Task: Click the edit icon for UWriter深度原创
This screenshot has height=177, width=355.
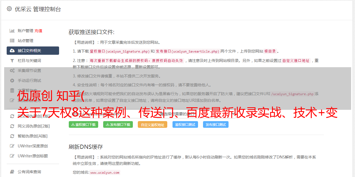Action: (x=12, y=146)
